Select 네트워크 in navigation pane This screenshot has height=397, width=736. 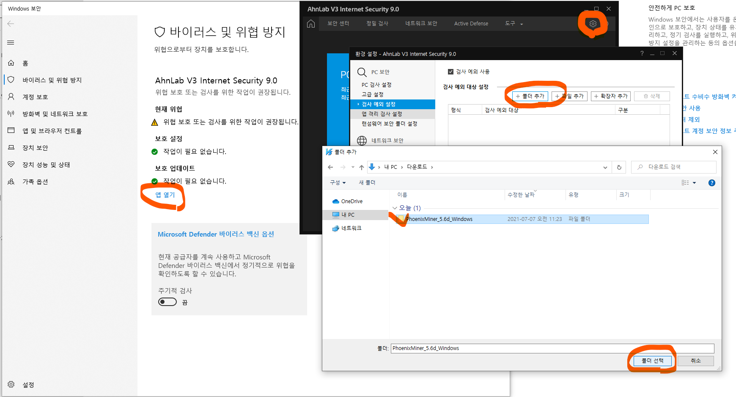click(351, 228)
